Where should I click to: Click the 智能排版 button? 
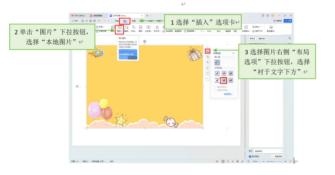277,156
